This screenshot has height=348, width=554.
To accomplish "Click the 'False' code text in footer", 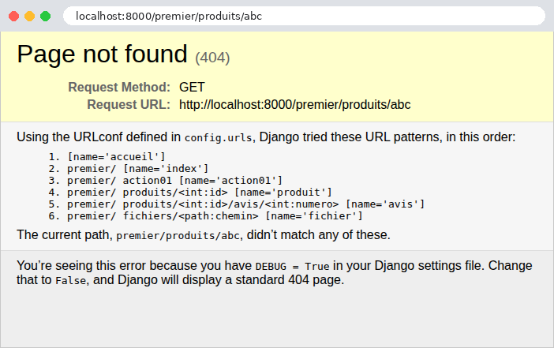I will [71, 281].
